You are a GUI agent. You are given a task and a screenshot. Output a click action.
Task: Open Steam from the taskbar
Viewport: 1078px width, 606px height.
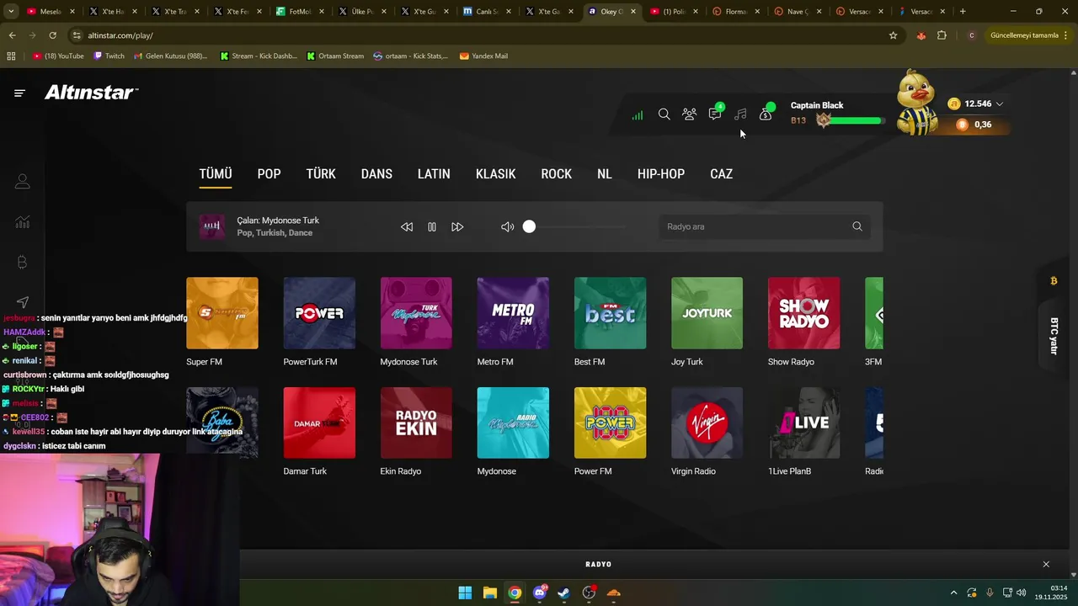point(564,593)
